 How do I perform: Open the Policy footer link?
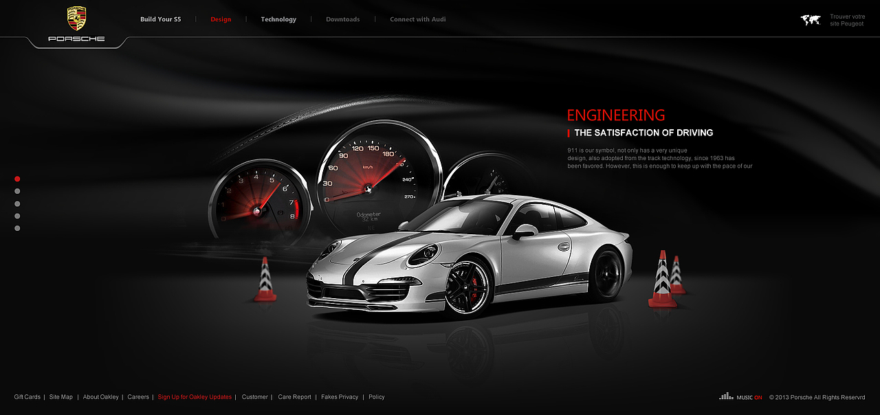point(377,397)
